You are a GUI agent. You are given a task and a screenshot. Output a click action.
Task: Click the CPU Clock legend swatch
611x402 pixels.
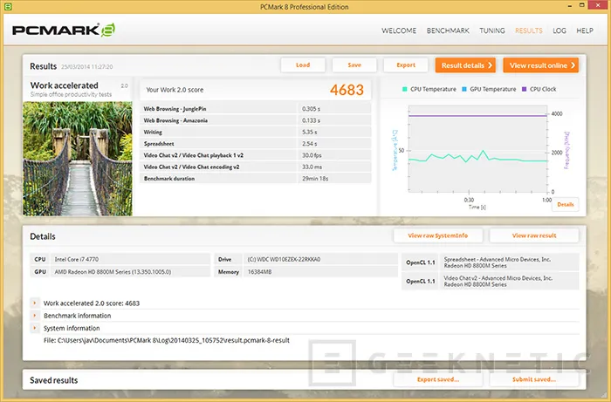(524, 89)
